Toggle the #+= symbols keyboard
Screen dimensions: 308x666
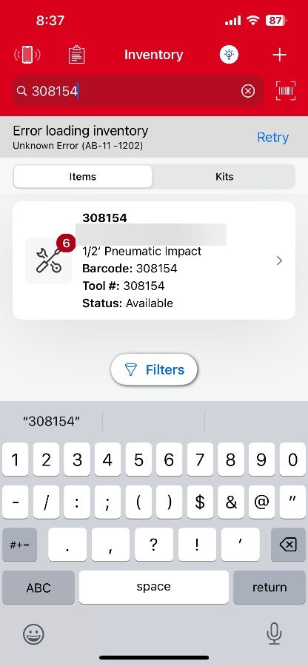pos(19,545)
